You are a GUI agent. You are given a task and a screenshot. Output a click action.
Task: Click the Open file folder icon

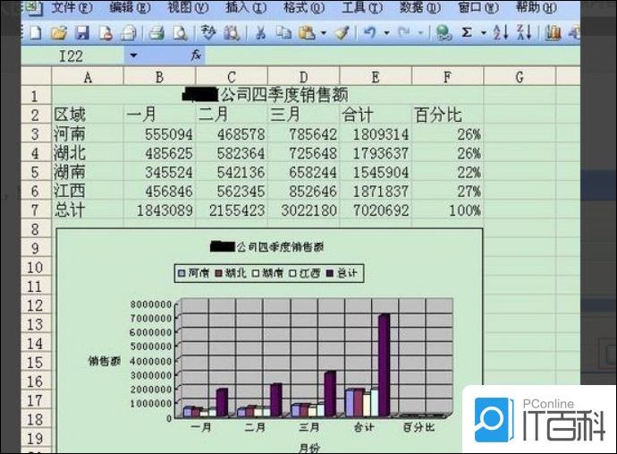coord(59,33)
